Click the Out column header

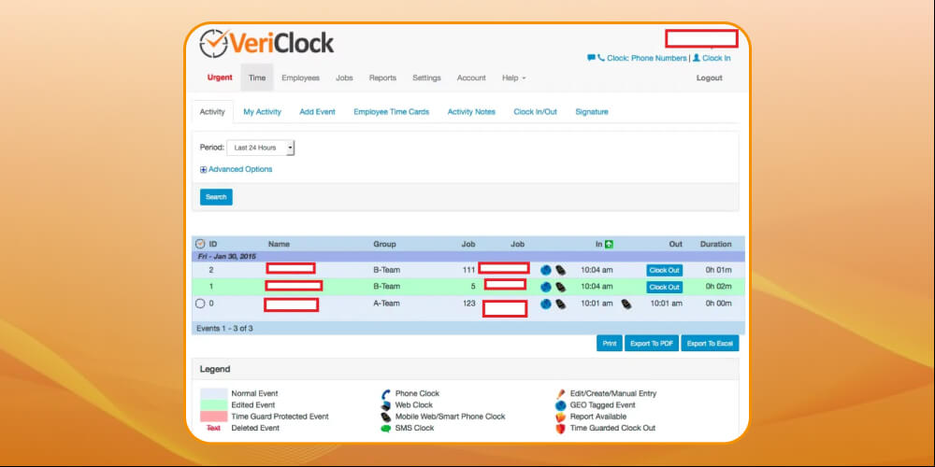coord(676,244)
